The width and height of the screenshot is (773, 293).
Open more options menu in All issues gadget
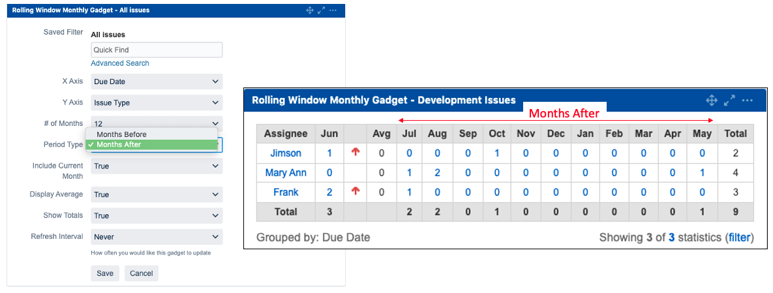pos(333,10)
